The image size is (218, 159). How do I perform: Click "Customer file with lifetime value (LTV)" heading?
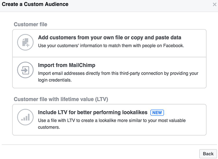(x=61, y=99)
